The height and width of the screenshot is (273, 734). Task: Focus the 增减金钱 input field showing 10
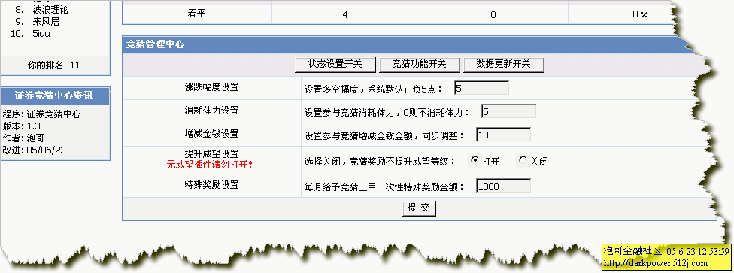[x=503, y=135]
